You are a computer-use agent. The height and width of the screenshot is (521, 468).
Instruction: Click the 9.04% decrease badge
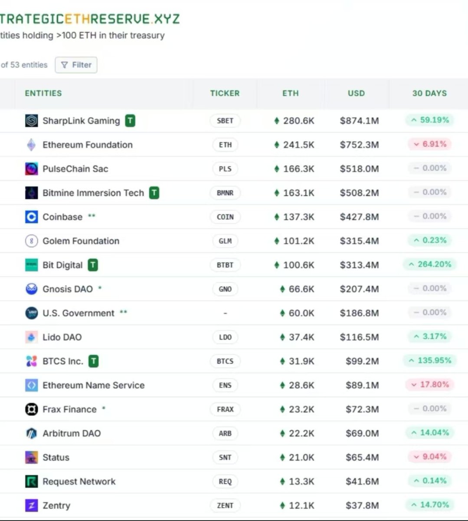point(429,457)
